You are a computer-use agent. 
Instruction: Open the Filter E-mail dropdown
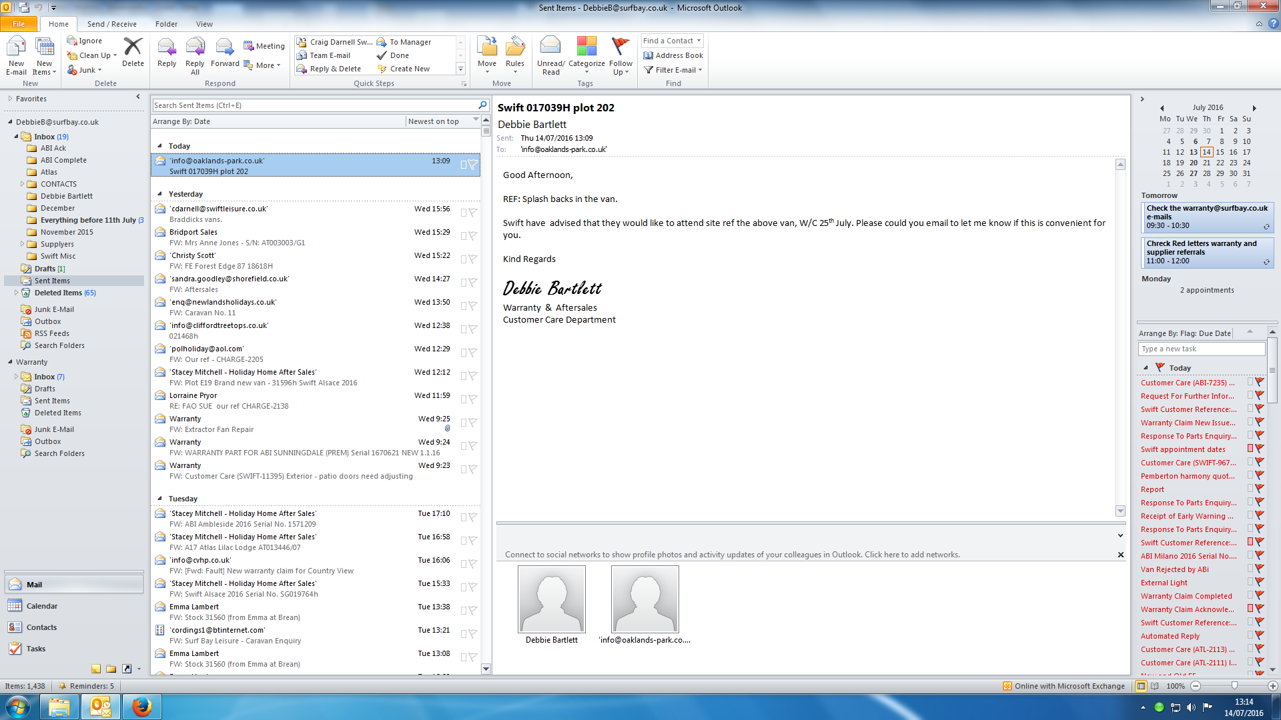[674, 70]
